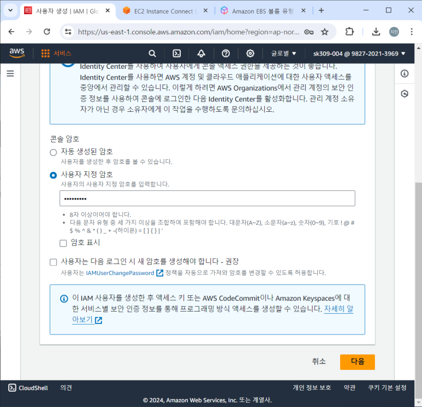
Task: Click info icon in access key notice
Action: [x=64, y=298]
